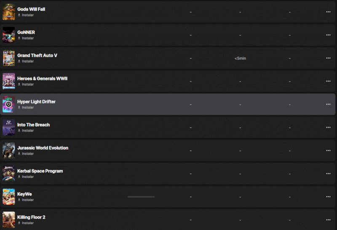Open more options for Gods Will Fall

point(328,12)
